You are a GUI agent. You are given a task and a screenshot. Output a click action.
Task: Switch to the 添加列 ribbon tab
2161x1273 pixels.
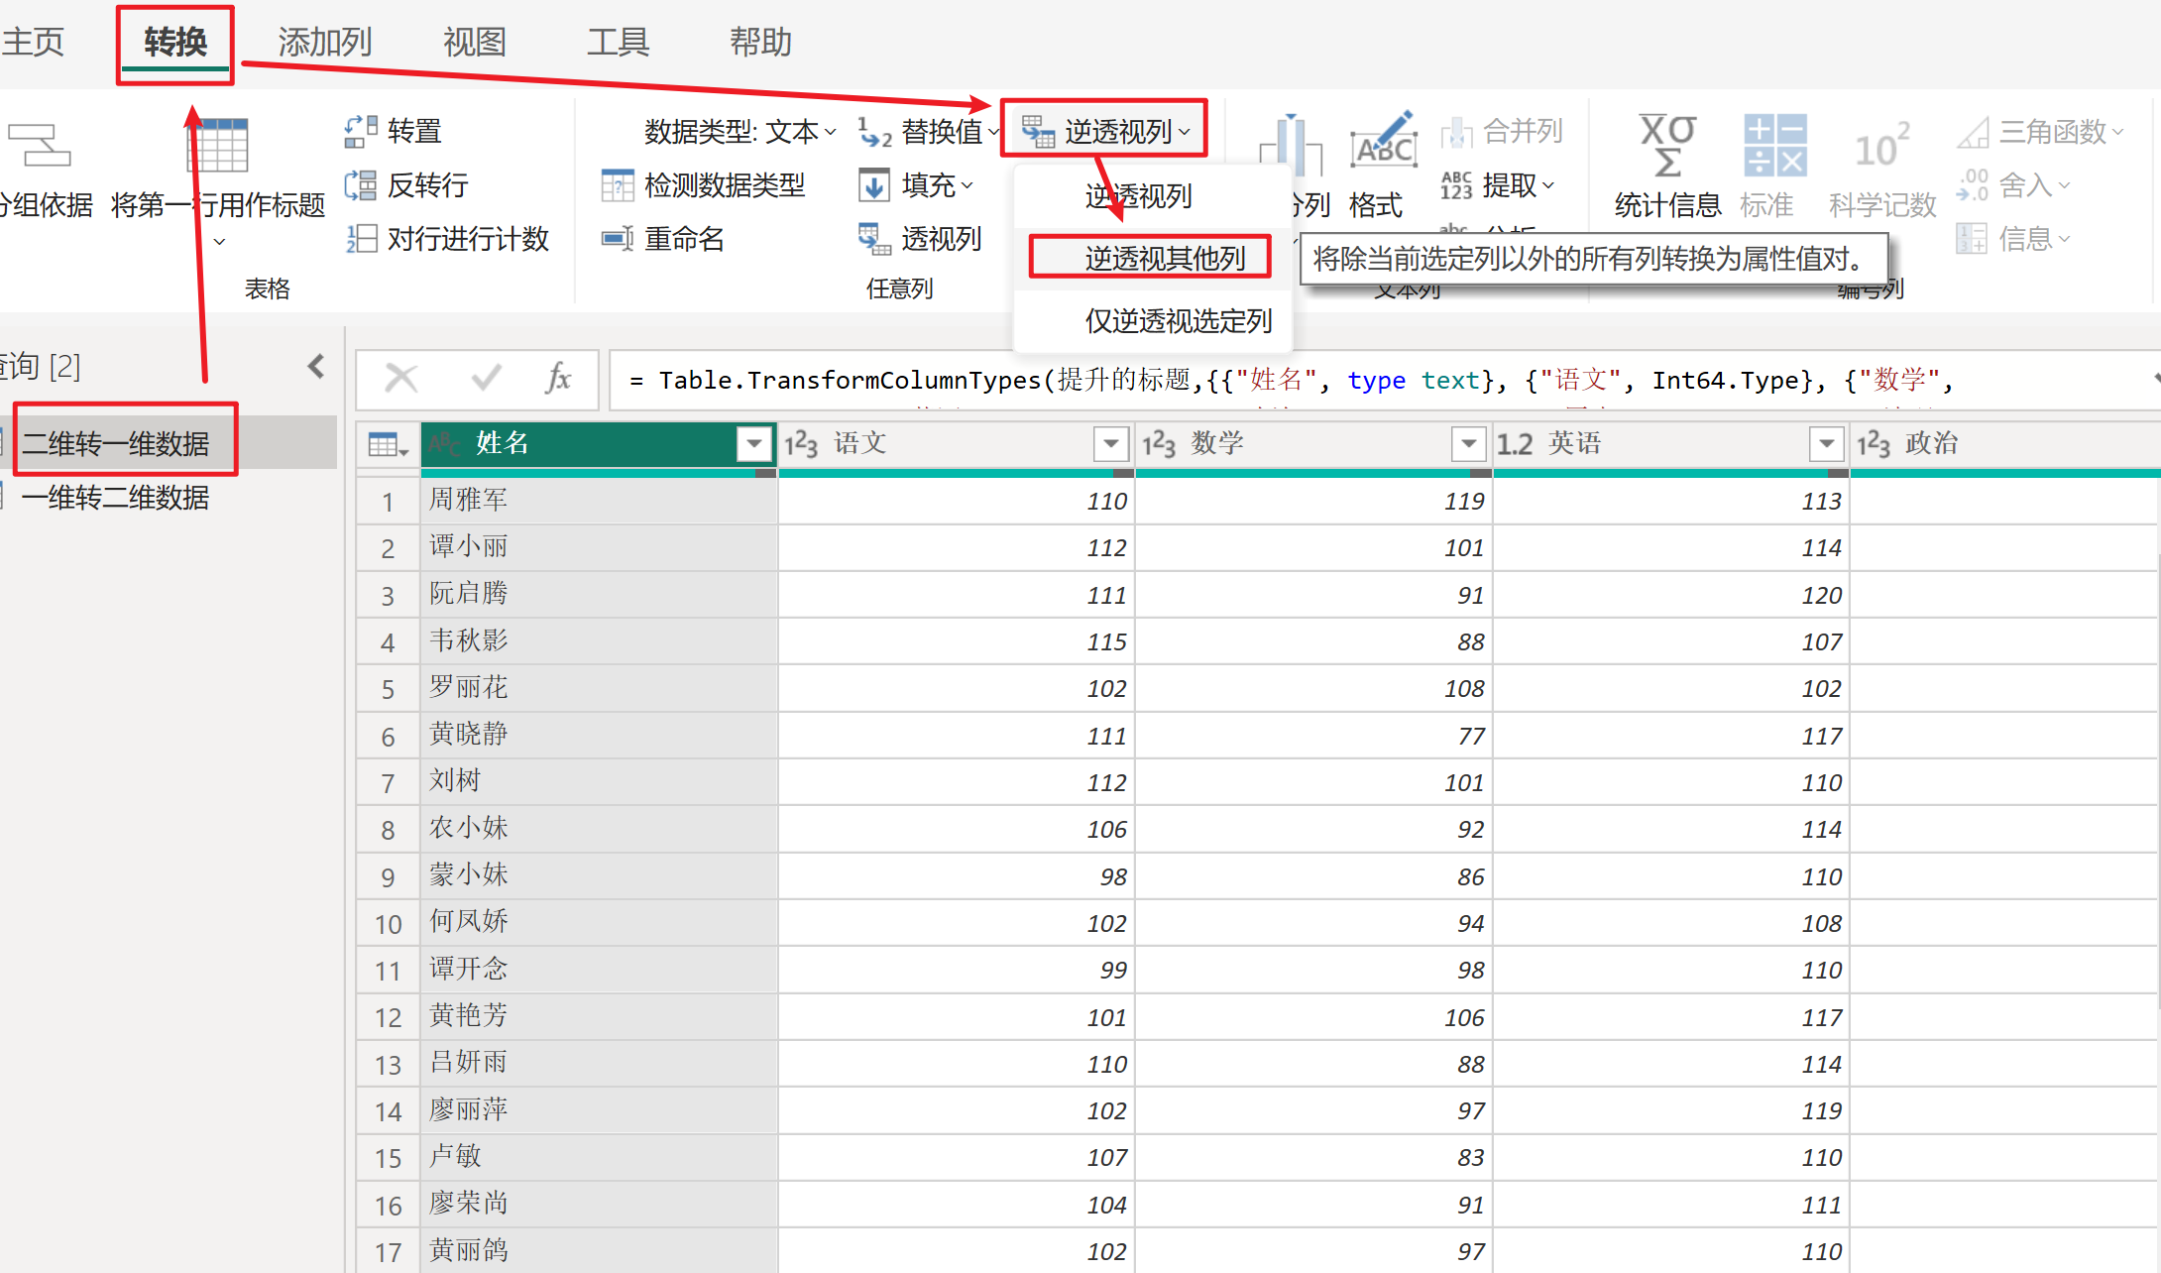click(325, 43)
